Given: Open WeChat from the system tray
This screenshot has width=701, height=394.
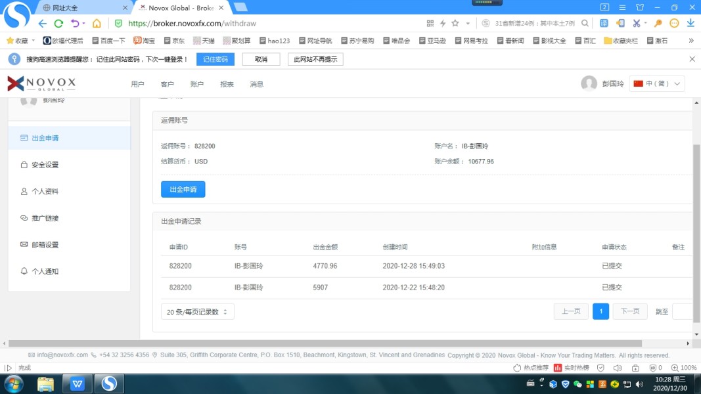Looking at the screenshot, I should coord(577,384).
